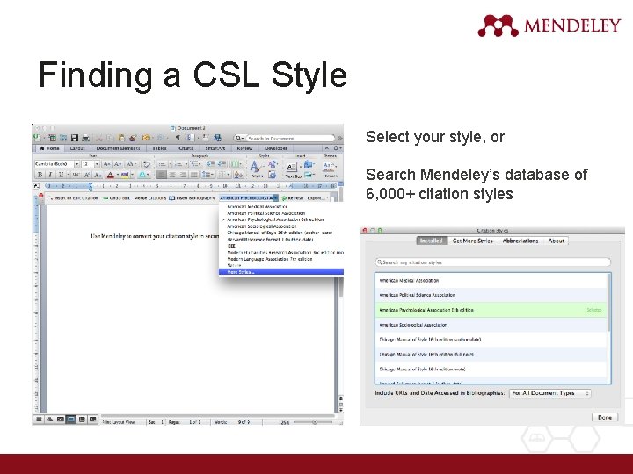Click the Numbered List icon
The width and height of the screenshot is (633, 474).
[178, 163]
